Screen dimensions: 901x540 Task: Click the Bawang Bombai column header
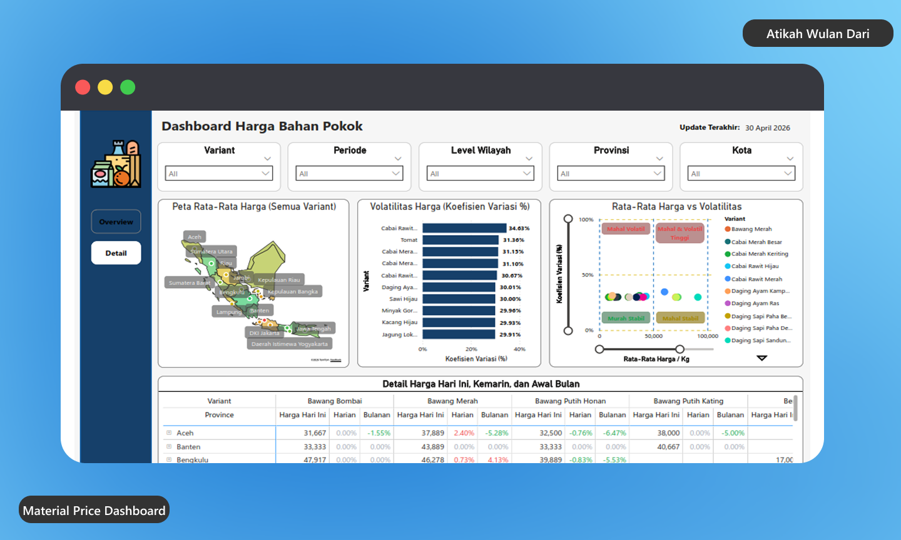tap(335, 401)
